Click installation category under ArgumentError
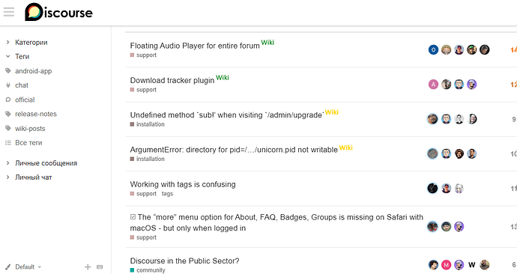Image resolution: width=517 pixels, height=274 pixels. coord(147,159)
